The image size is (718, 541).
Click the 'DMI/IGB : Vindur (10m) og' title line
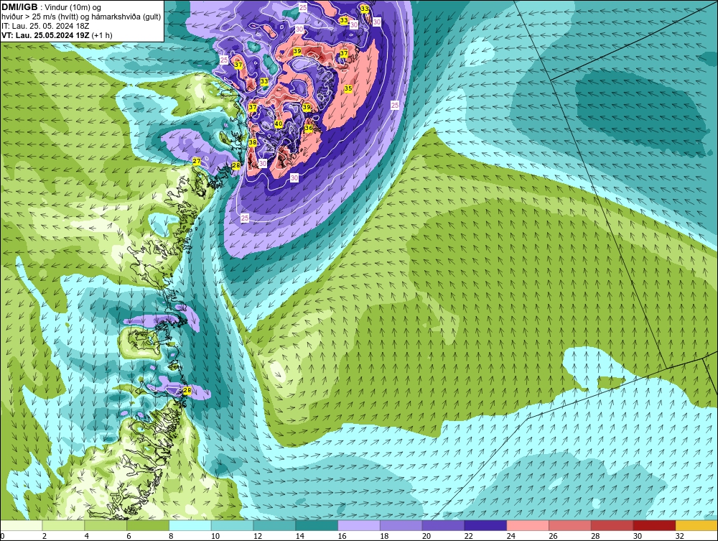click(x=51, y=7)
